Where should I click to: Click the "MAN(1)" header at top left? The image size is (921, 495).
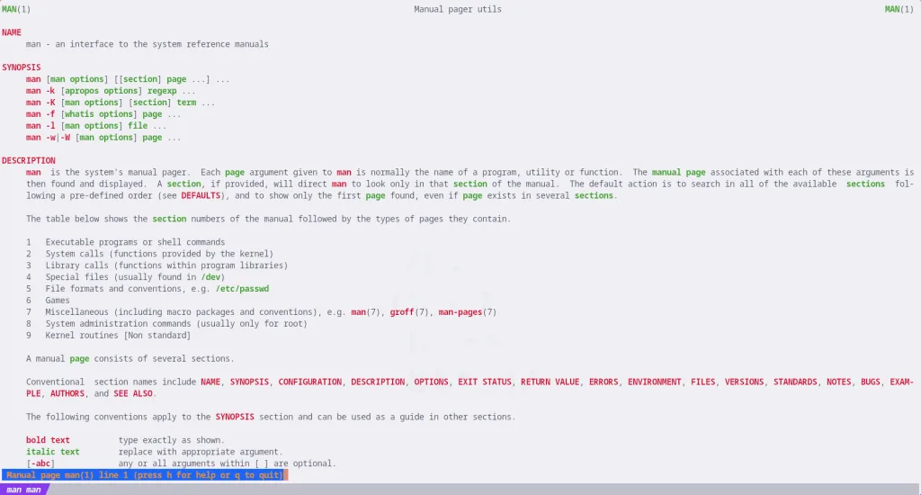(16, 9)
